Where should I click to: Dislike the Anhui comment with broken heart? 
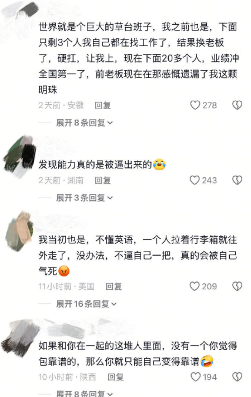(x=237, y=105)
